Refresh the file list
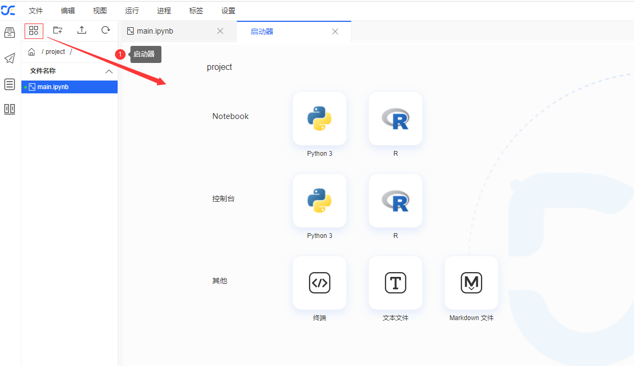Screen dimensions: 634x366 [x=105, y=30]
